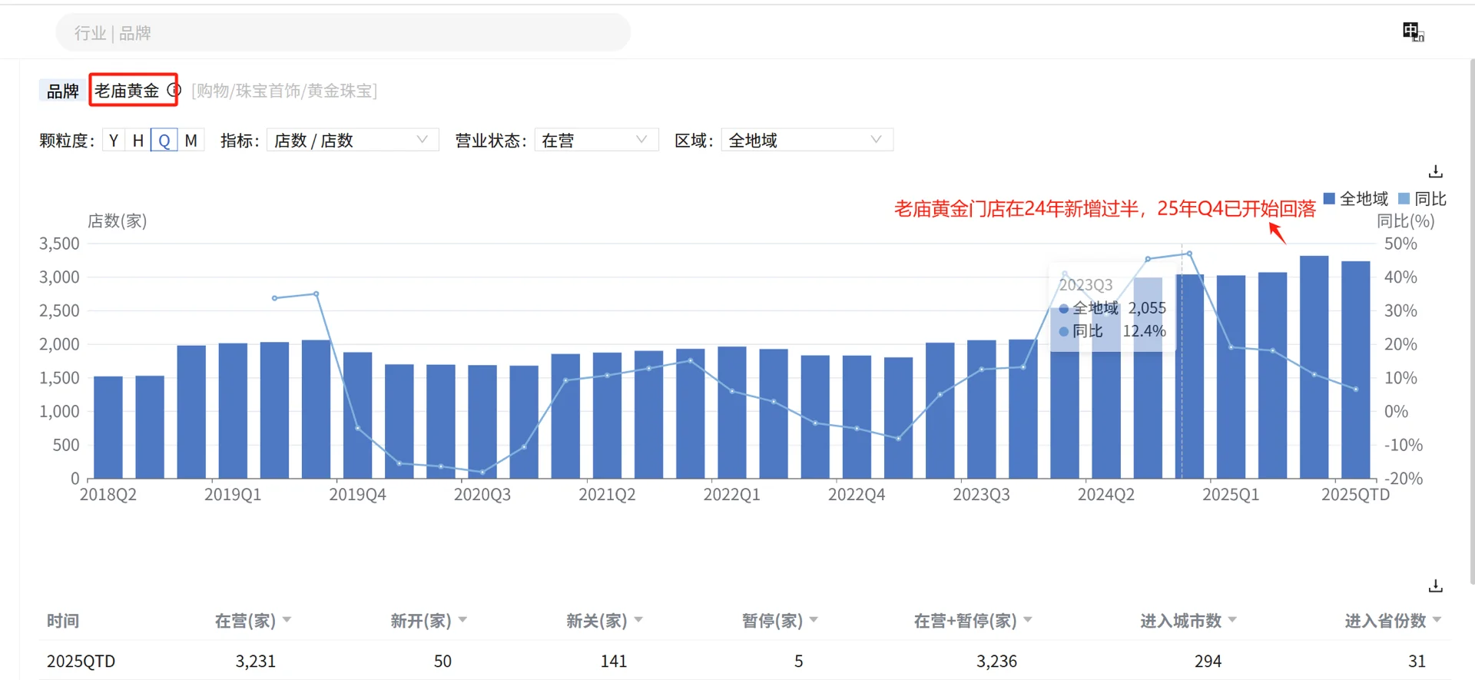Click the 品牌 tag label

63,91
